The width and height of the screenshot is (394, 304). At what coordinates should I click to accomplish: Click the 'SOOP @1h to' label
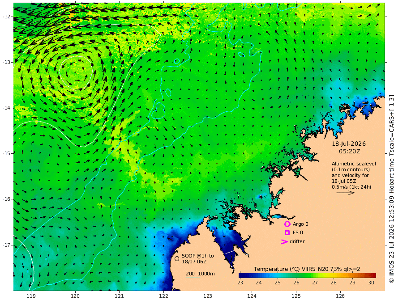(x=198, y=256)
